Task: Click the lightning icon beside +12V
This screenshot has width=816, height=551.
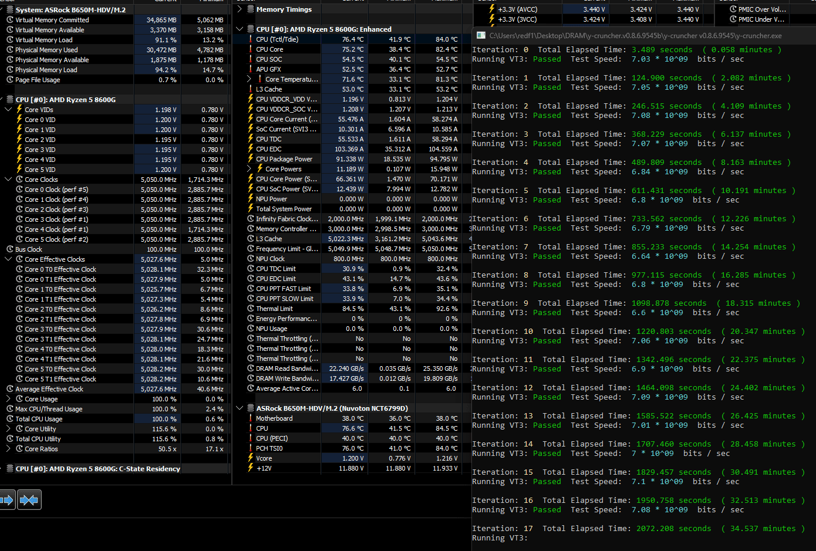Action: tap(251, 468)
